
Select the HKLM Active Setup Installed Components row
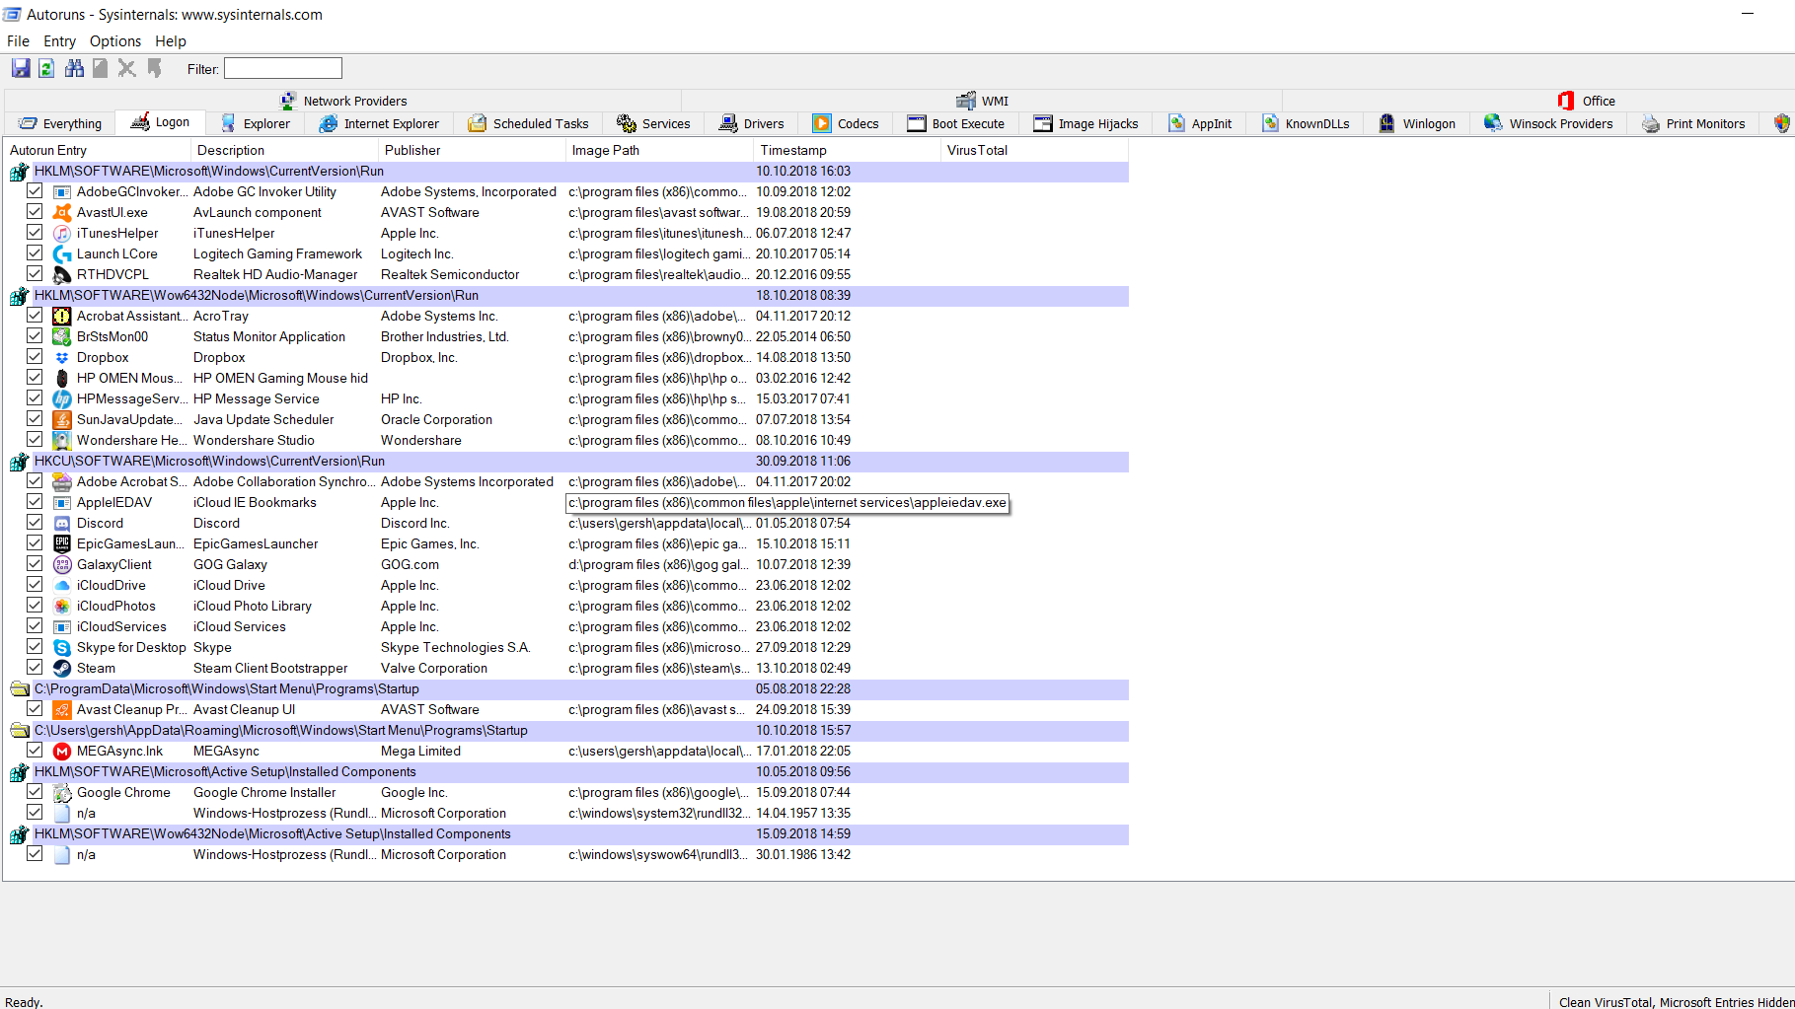568,771
